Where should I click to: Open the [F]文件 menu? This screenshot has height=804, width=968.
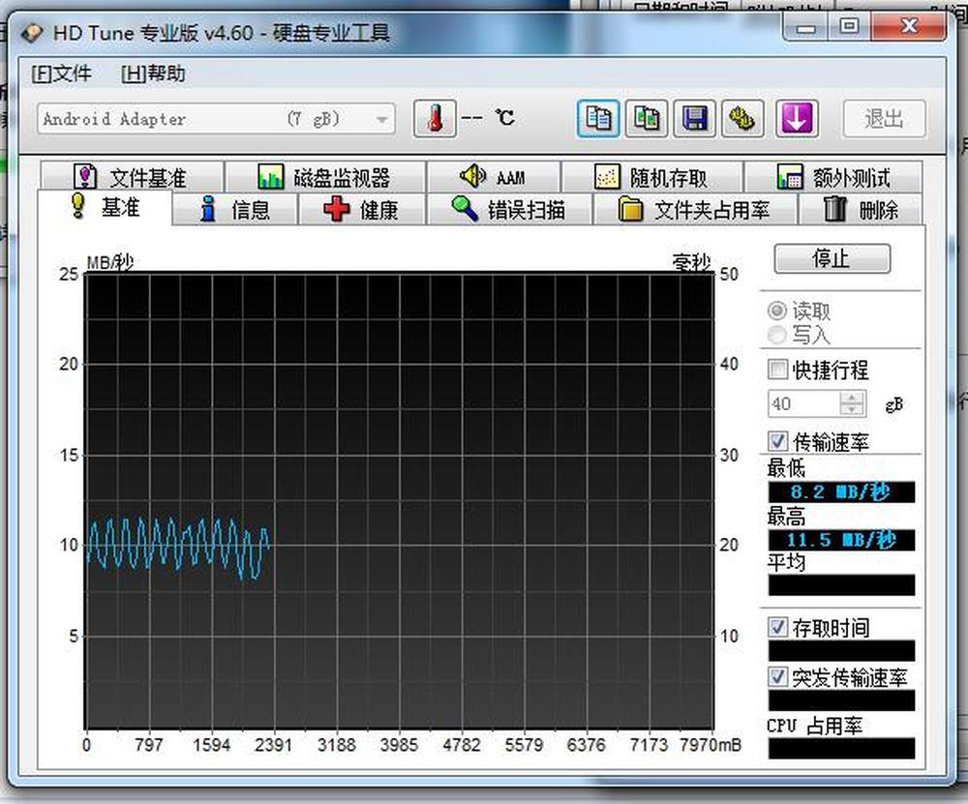pos(61,74)
